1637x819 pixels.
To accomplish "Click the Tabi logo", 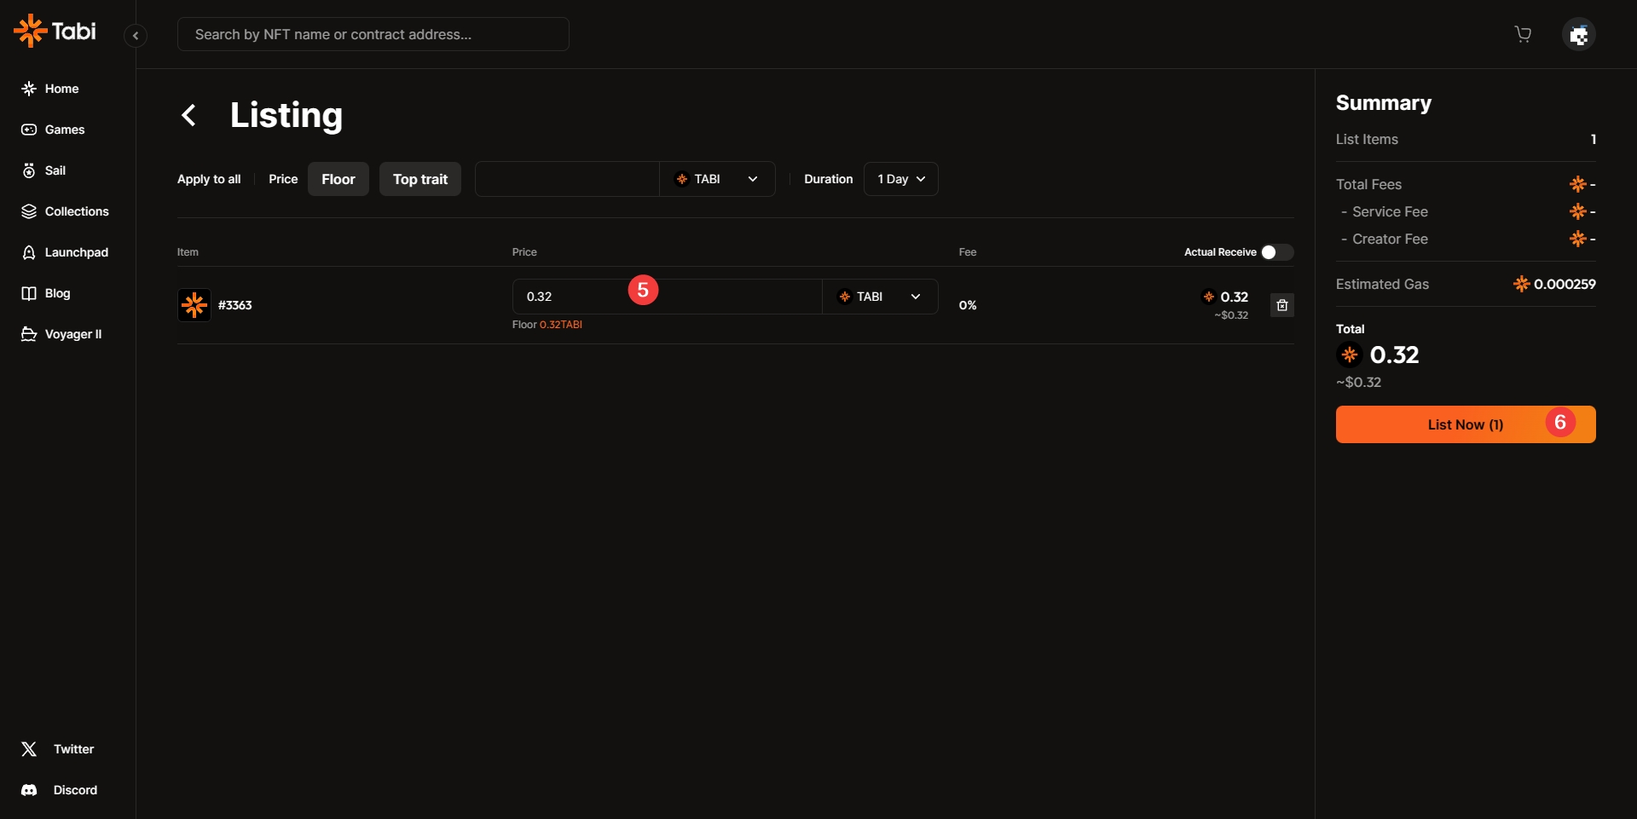I will tap(55, 32).
